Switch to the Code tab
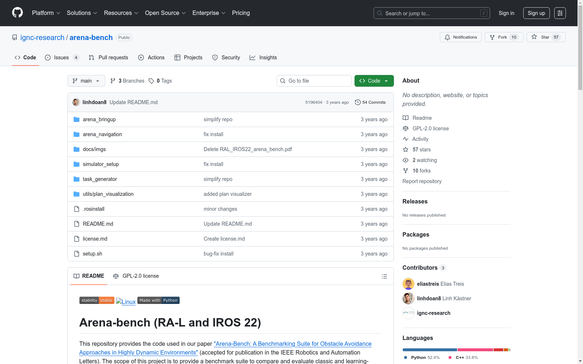 click(x=26, y=58)
